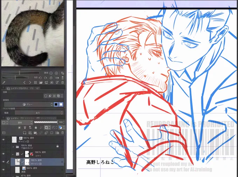
Task: Create a new vector layer
Action: coord(30,133)
